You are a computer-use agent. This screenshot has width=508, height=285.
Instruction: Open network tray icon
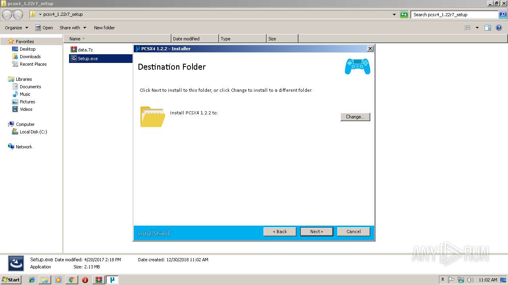461,280
